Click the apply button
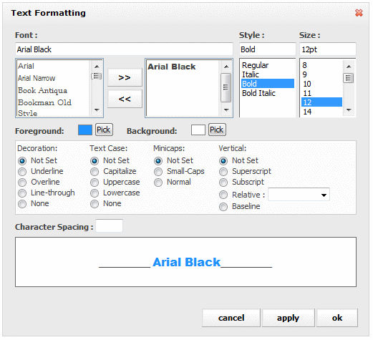The image size is (373, 340). coord(288,318)
